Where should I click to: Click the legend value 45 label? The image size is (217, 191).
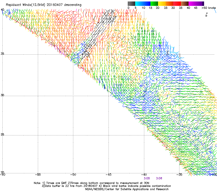pyautogui.click(x=196, y=8)
